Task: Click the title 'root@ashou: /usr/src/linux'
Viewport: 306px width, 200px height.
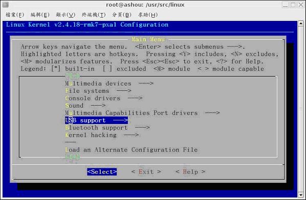Action: pyautogui.click(x=145, y=5)
